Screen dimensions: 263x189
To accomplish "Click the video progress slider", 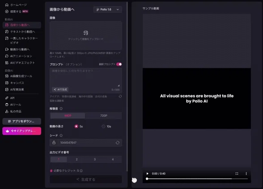I will click(197, 179).
